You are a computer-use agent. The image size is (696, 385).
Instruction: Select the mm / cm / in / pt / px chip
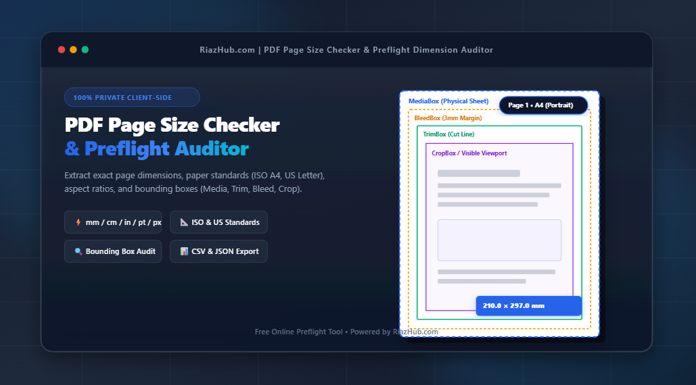(x=113, y=222)
